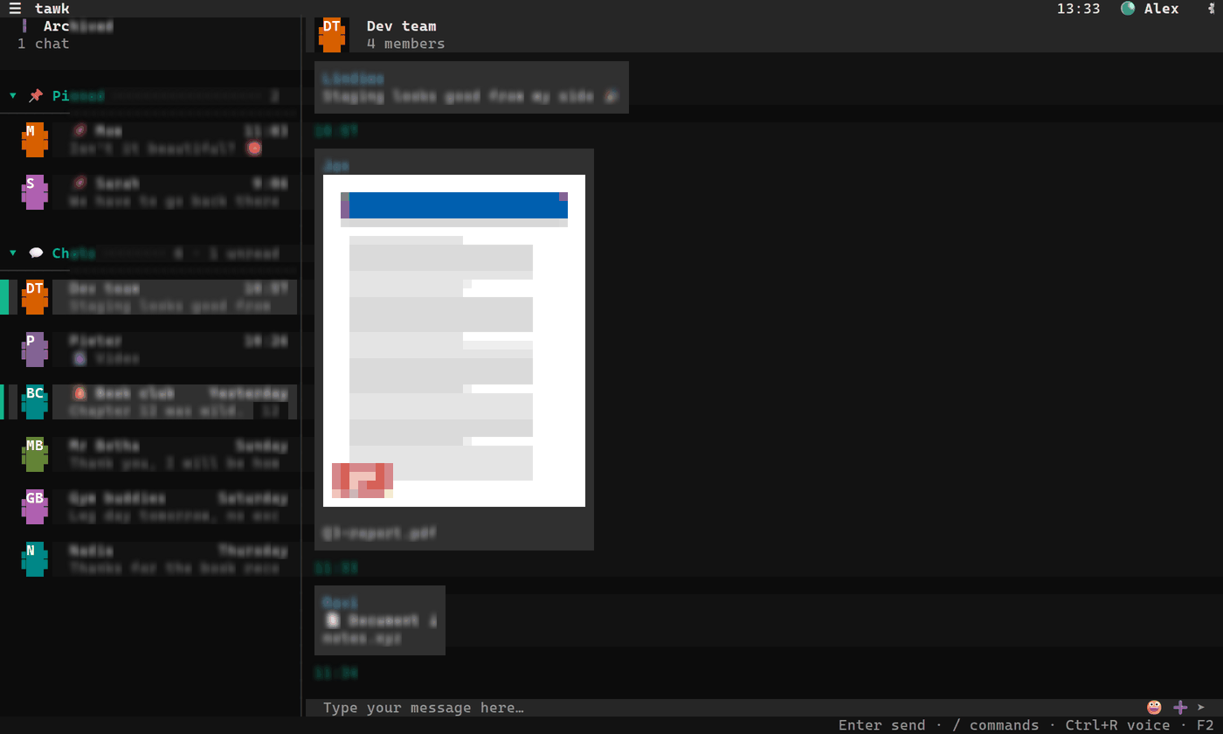The width and height of the screenshot is (1223, 734).
Task: Click the Alex username in top bar
Action: pos(1162,9)
